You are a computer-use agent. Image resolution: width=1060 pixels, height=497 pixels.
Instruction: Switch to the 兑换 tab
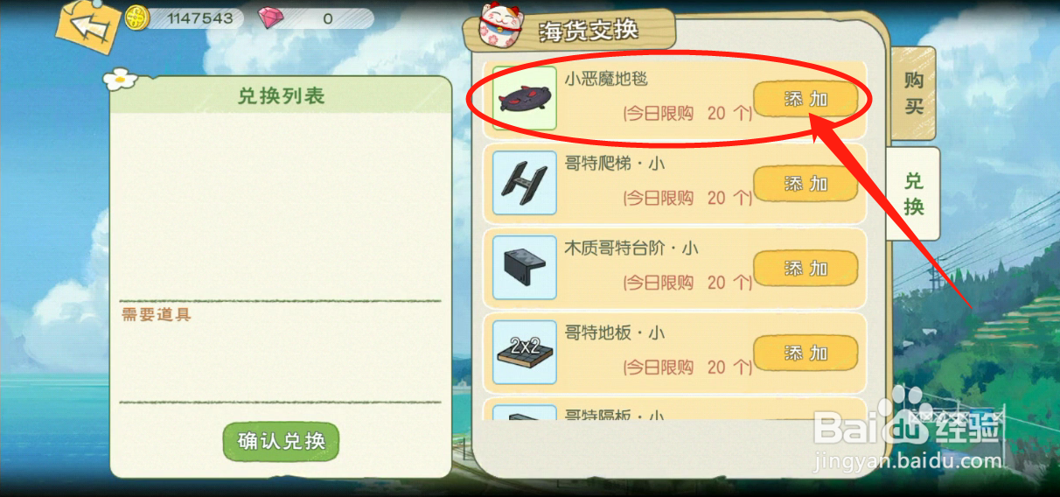pos(914,193)
